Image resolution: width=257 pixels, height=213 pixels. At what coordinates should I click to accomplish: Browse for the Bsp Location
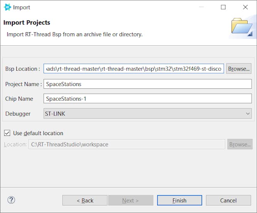coord(239,69)
